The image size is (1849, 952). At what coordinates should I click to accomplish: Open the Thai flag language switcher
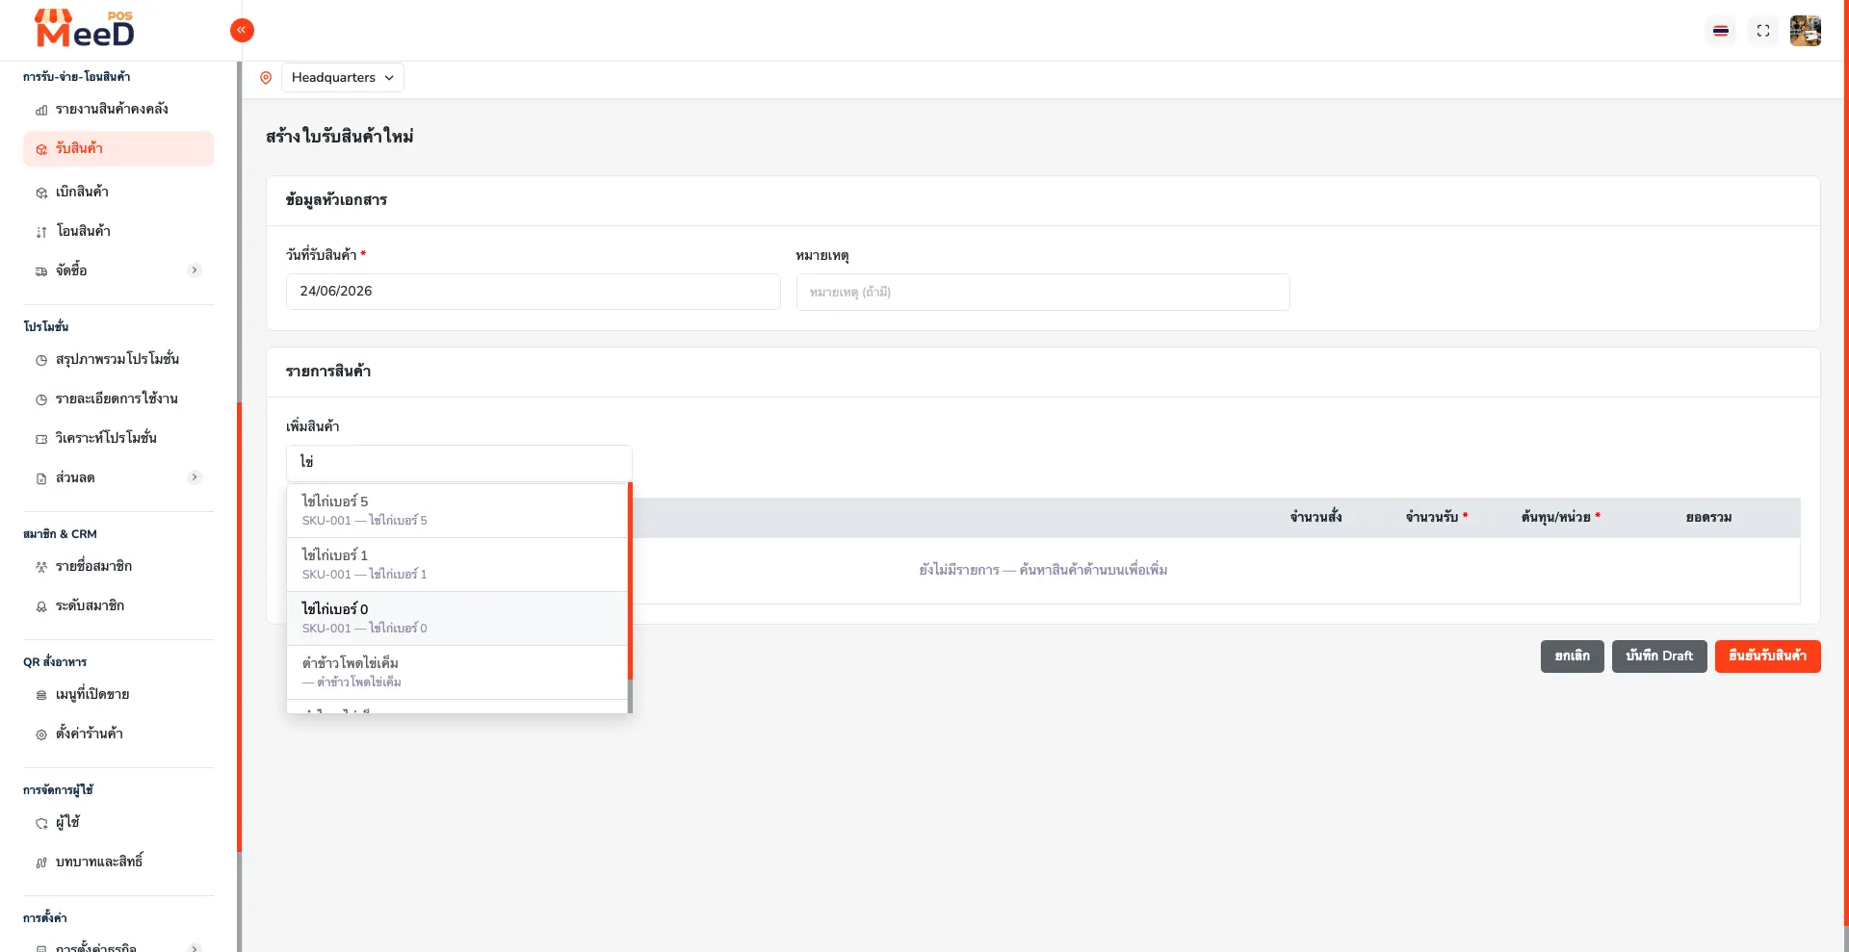[1721, 31]
